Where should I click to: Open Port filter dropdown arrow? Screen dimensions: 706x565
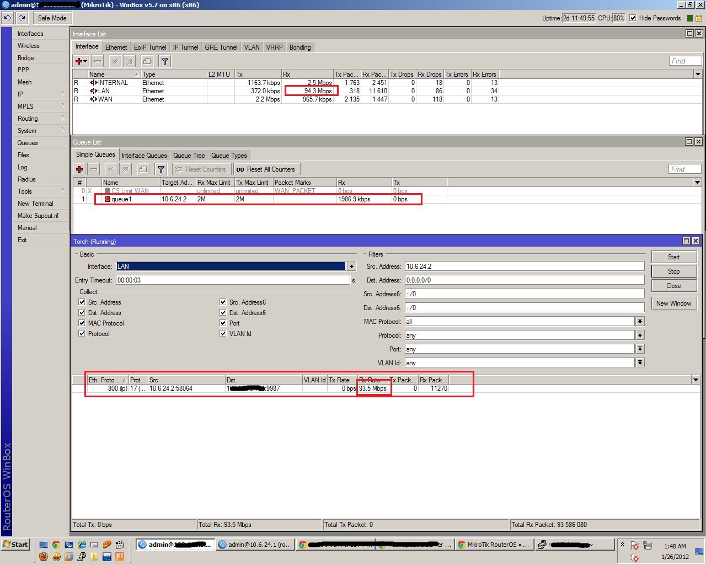[640, 349]
